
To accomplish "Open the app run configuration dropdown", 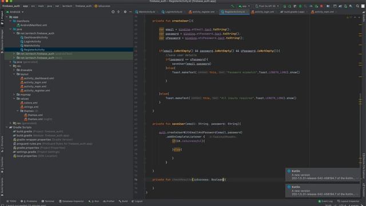I will tap(244, 6).
